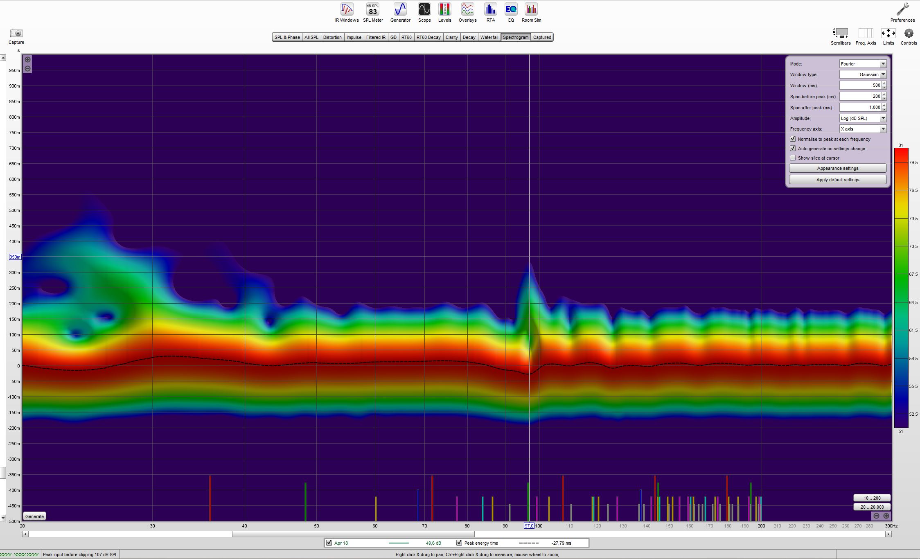The image size is (920, 559).
Task: Switch to the Waterfall tab
Action: click(x=489, y=37)
